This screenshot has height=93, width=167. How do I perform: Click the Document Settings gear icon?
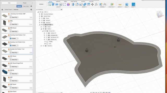tap(42, 14)
